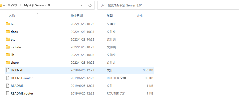The image size is (240, 97).
Task: Click the README file icon
Action: coord(8,86)
